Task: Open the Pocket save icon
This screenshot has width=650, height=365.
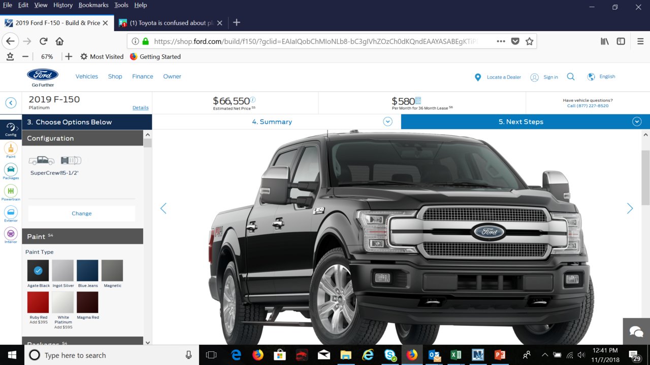Action: [x=515, y=41]
